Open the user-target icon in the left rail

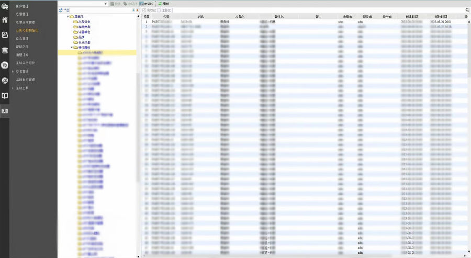pos(5,81)
